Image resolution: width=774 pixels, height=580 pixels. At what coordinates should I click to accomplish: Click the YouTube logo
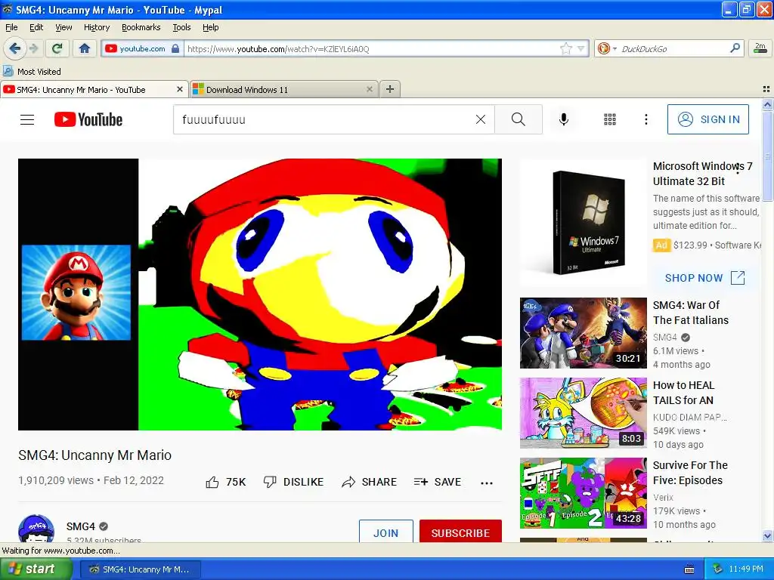point(88,119)
